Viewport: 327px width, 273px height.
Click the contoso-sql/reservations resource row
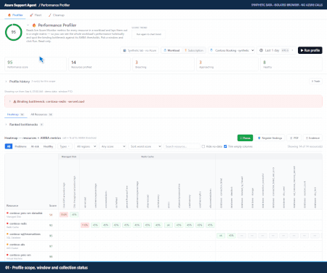click(163, 235)
